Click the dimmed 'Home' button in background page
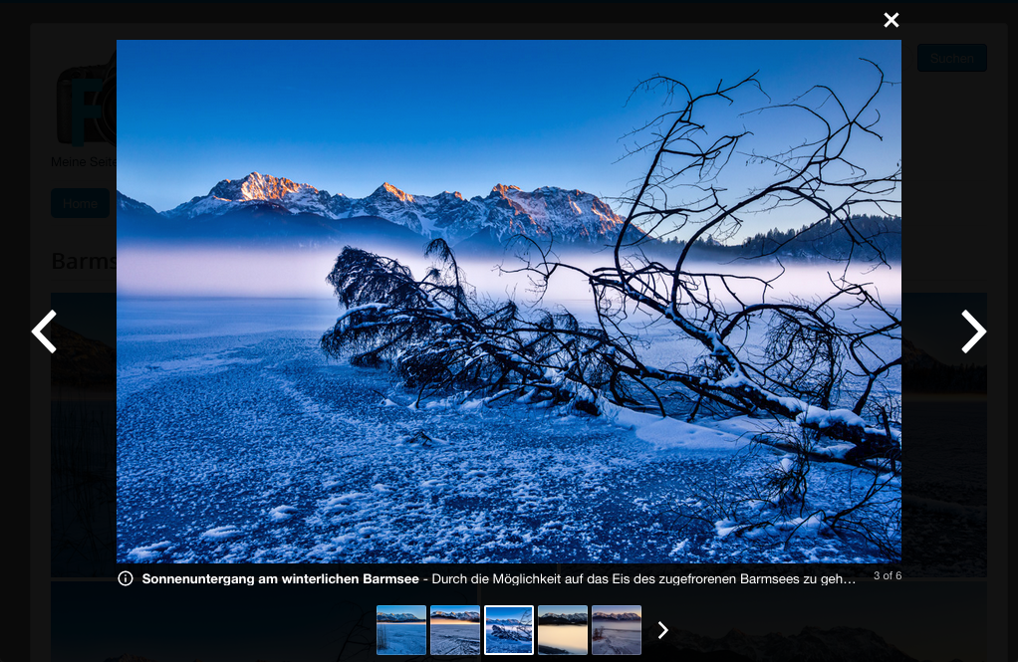The height and width of the screenshot is (662, 1018). click(80, 203)
